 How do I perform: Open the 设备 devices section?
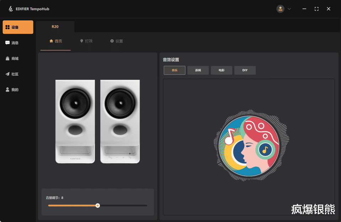18,27
